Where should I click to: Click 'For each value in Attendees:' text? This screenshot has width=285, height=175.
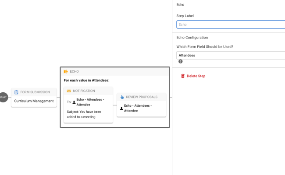(86, 80)
